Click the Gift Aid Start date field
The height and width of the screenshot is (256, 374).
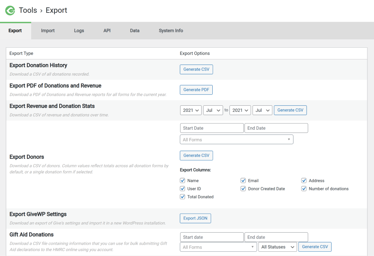[x=212, y=237]
